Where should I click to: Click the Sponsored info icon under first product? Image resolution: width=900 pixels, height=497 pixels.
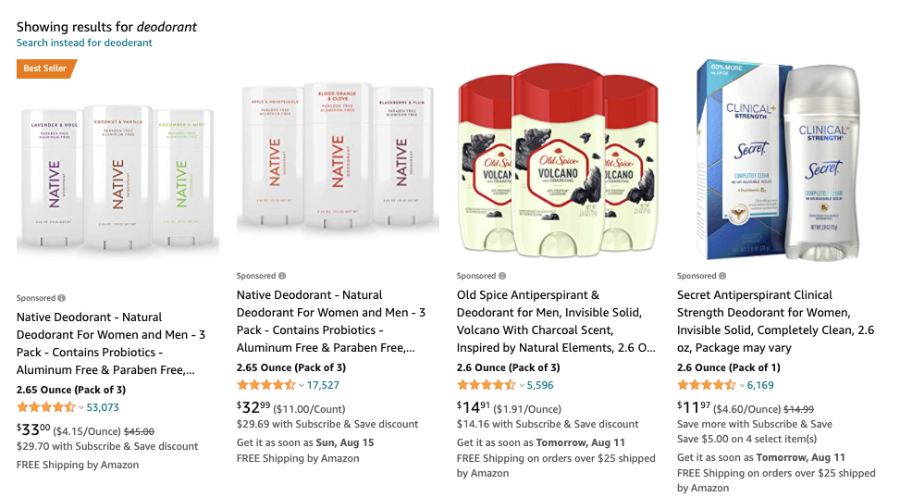tap(61, 298)
